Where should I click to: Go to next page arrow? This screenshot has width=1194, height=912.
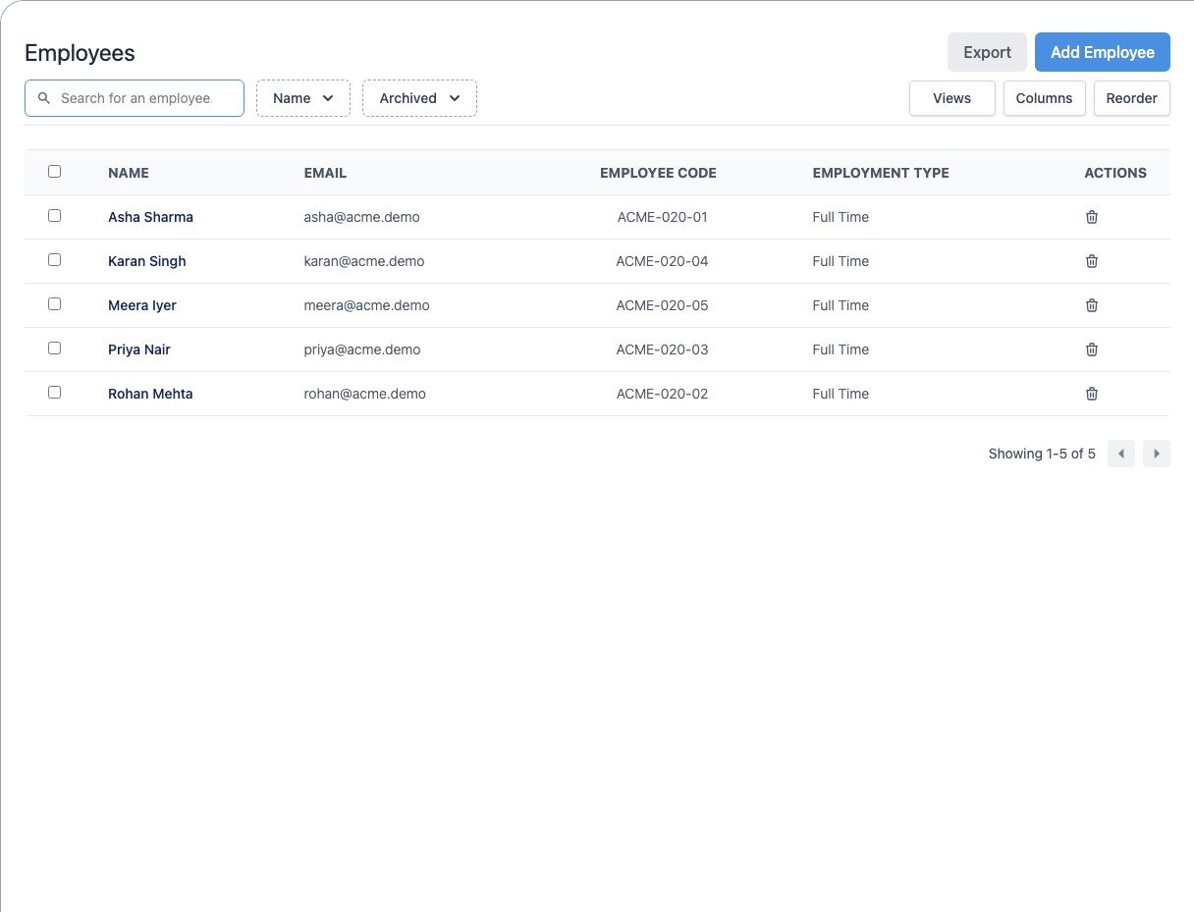(1157, 454)
